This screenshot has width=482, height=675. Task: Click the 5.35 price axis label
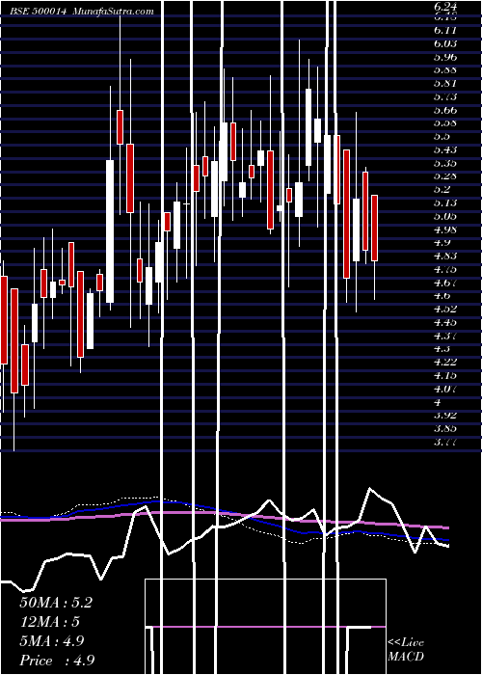click(444, 163)
